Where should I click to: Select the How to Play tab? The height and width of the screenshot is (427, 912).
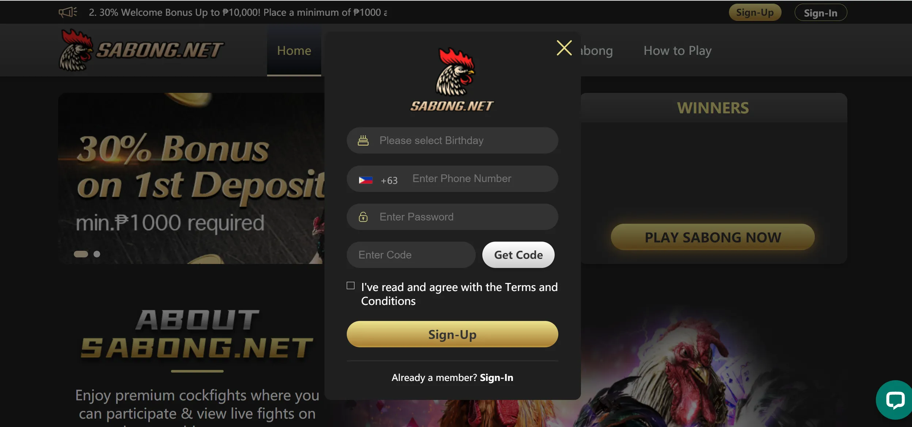(x=678, y=50)
